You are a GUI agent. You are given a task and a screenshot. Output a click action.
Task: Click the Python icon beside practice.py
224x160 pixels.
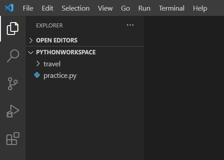pyautogui.click(x=37, y=75)
